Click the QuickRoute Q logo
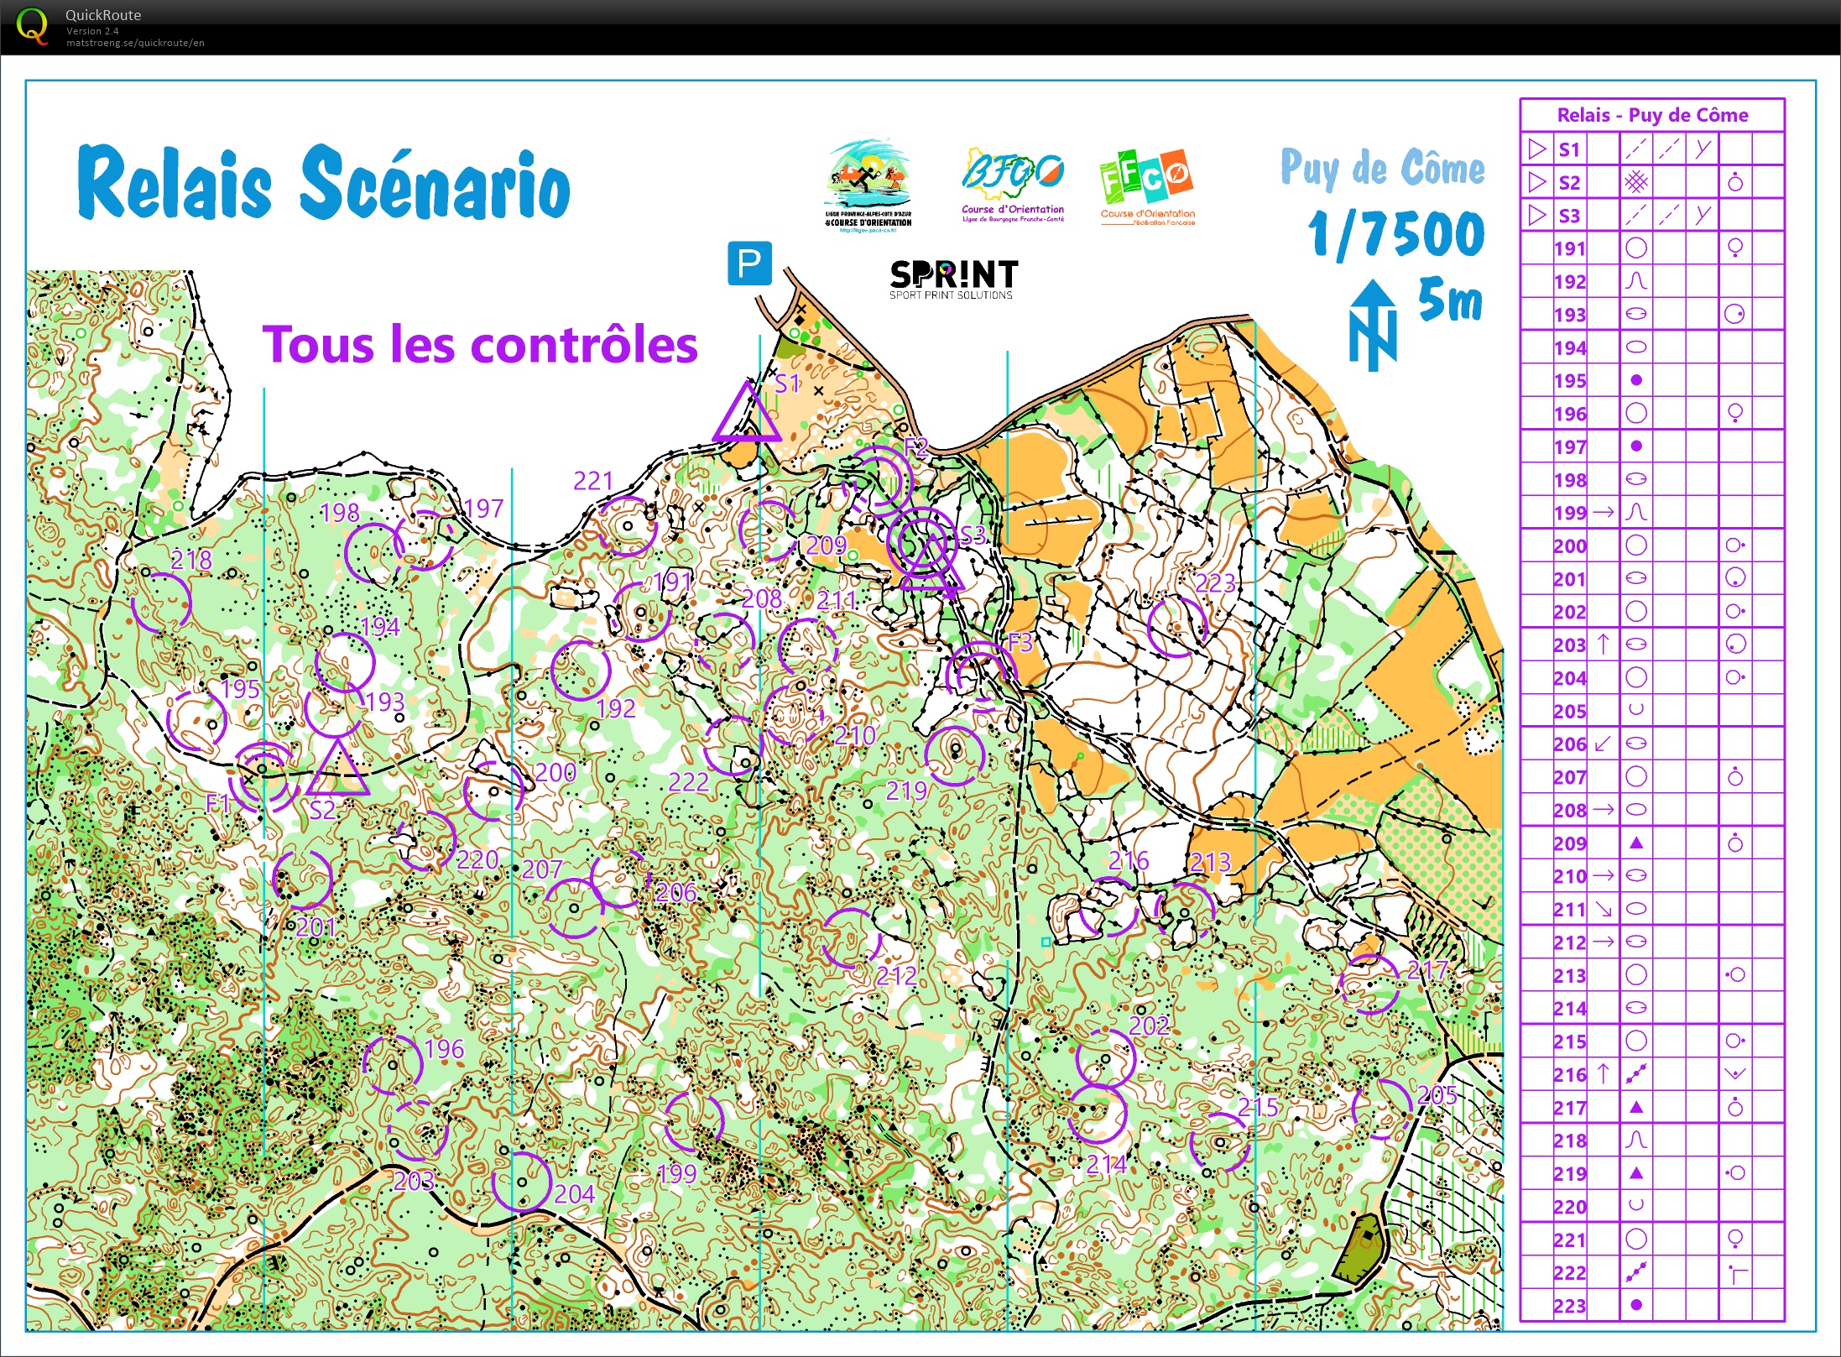 (33, 26)
